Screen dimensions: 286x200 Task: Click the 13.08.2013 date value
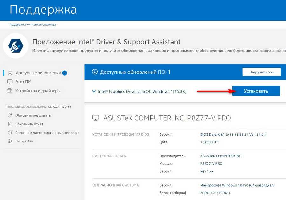click(209, 142)
